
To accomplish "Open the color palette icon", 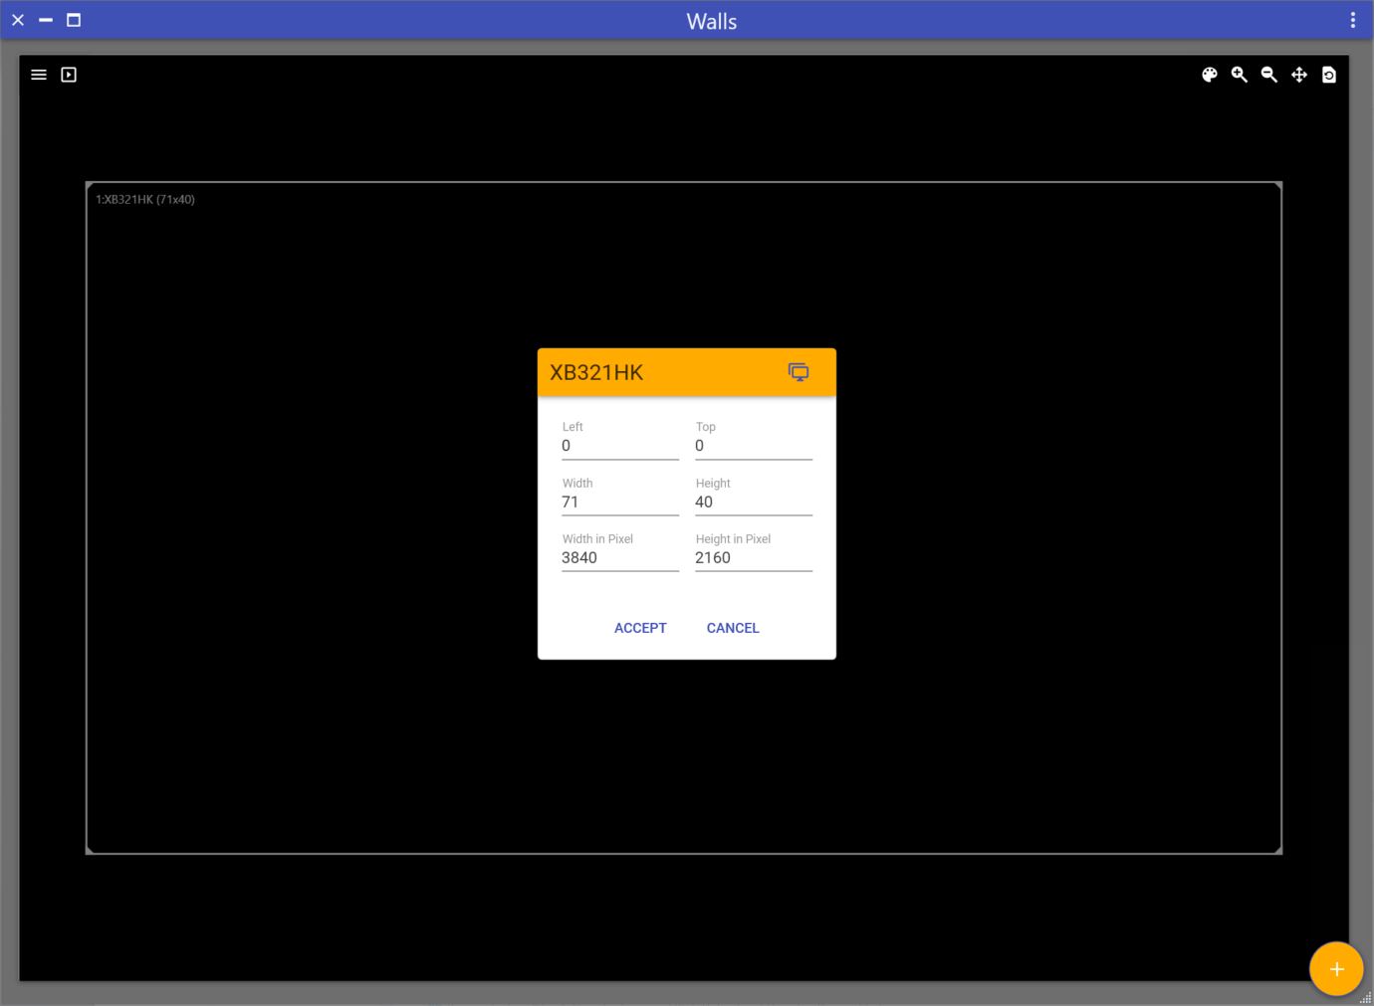I will pyautogui.click(x=1210, y=75).
